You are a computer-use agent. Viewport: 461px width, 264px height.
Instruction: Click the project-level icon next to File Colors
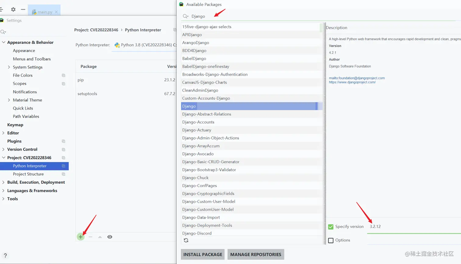click(63, 75)
